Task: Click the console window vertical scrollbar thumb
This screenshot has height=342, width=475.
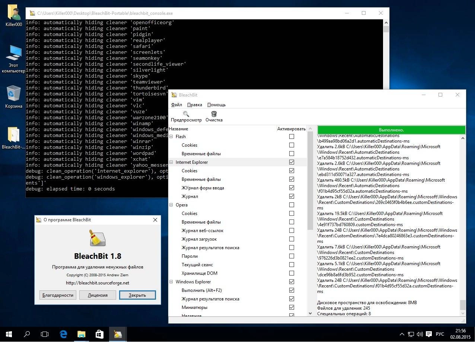Action: pos(386,29)
